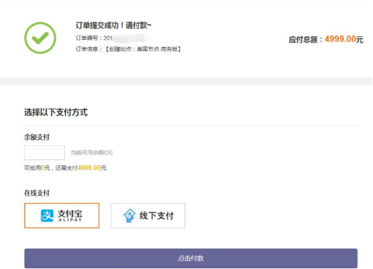
Task: Click the 余额支付 section label
Action: pyautogui.click(x=37, y=137)
